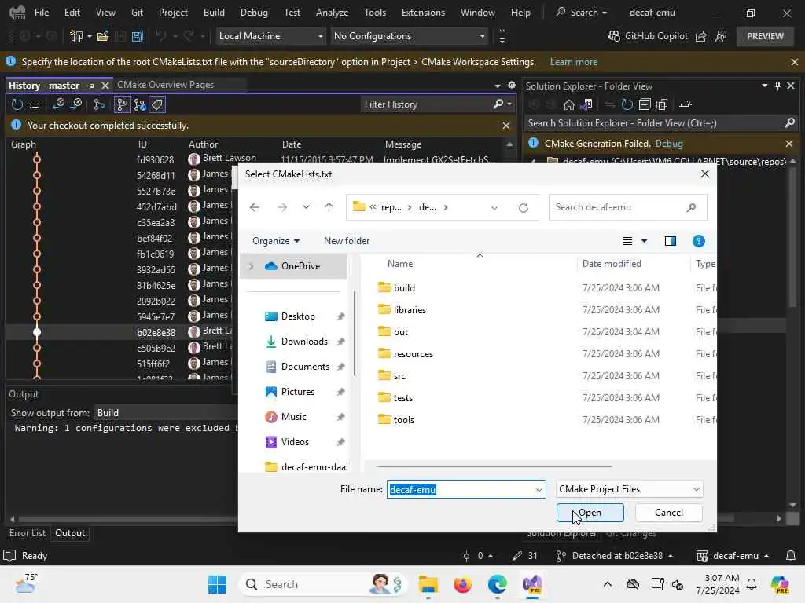Expand OneDrive in navigation pane

[x=251, y=266]
